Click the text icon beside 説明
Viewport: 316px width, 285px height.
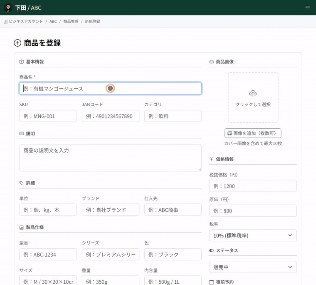[x=21, y=133]
